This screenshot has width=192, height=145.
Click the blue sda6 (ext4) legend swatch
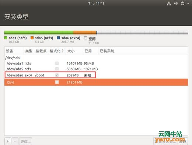(x=58, y=38)
